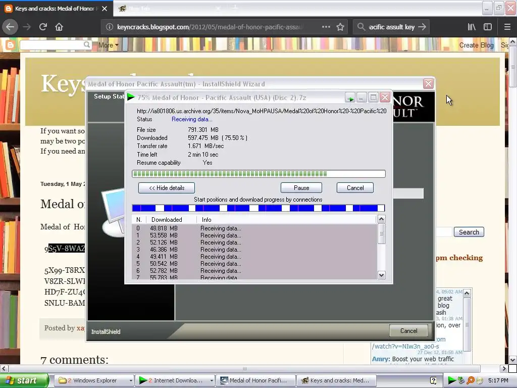
Task: Select connection row 2 with 52.126 MB
Action: pyautogui.click(x=254, y=243)
